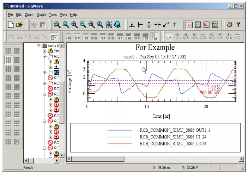Expand the Sim node under sim1
This screenshot has height=174, width=248.
(x=44, y=51)
